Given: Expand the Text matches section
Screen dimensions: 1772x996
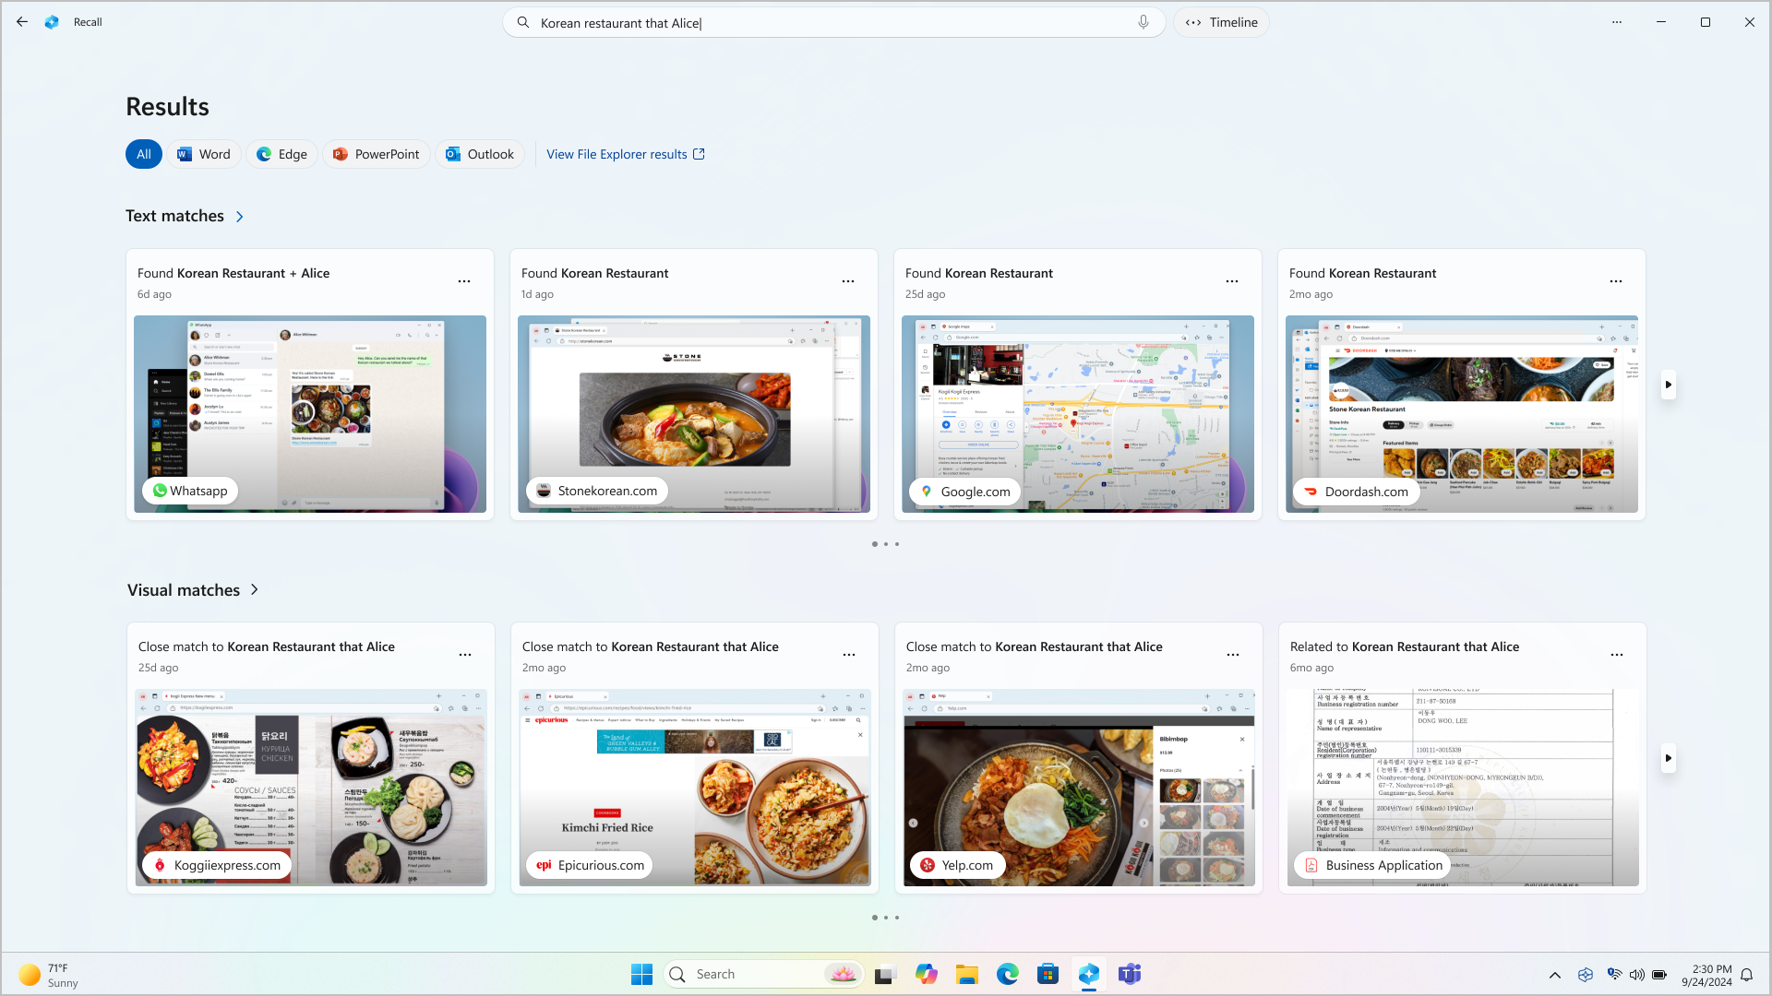Looking at the screenshot, I should 238,217.
